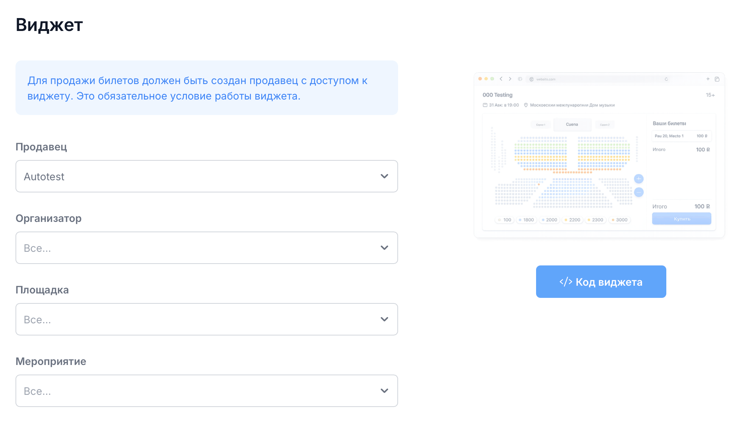Click the Организатор field label
Viewport: 746px width, 421px height.
coord(48,218)
